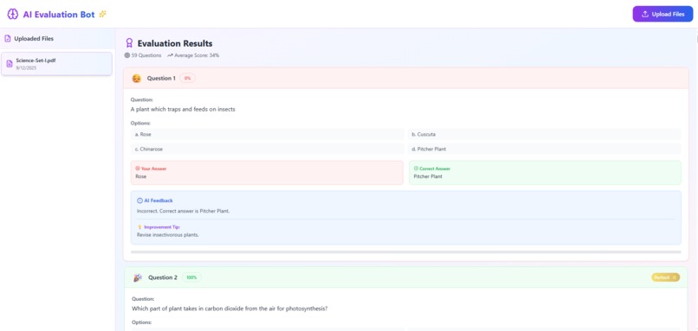
Task: Click 'Revise insectivorous plants.' tip text
Action: 168,234
